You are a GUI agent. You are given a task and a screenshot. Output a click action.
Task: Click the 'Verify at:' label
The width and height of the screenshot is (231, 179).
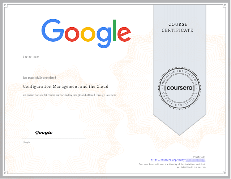click(x=198, y=157)
